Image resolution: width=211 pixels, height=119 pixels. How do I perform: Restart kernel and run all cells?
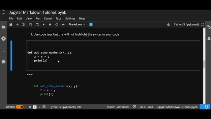63,24
